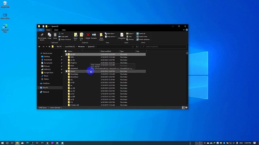Select the en-US folder row
The height and width of the screenshot is (145, 259).
click(105, 91)
